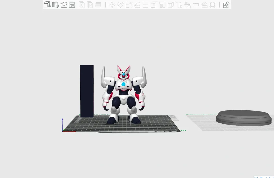Open the Color Painting bucket tool
274x178 pixels.
click(x=187, y=5)
